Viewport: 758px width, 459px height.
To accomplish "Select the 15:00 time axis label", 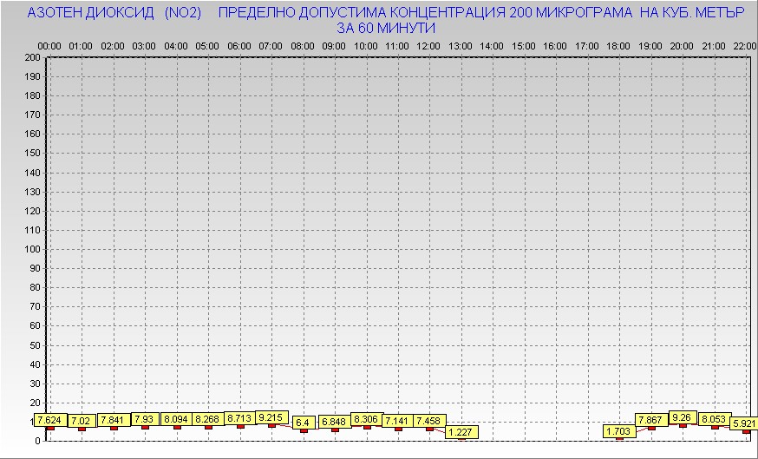I will [x=524, y=45].
